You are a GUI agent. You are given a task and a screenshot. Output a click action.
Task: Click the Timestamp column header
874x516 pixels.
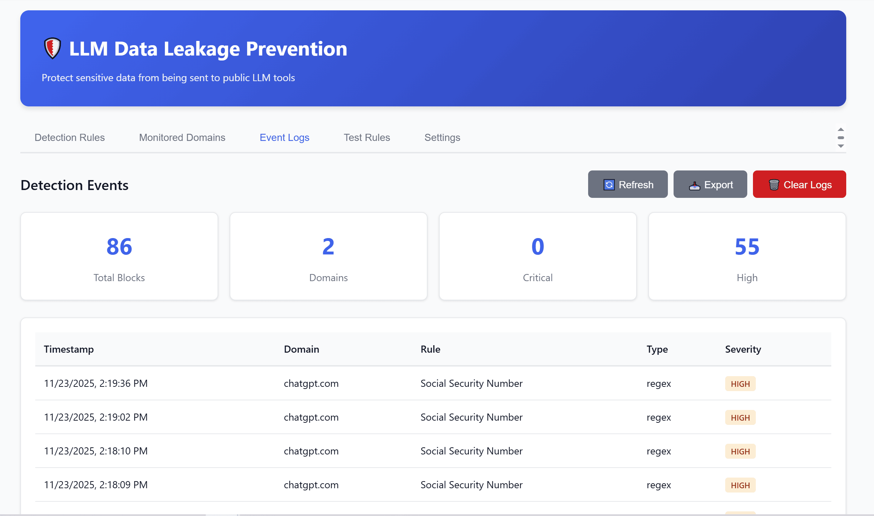(x=69, y=349)
